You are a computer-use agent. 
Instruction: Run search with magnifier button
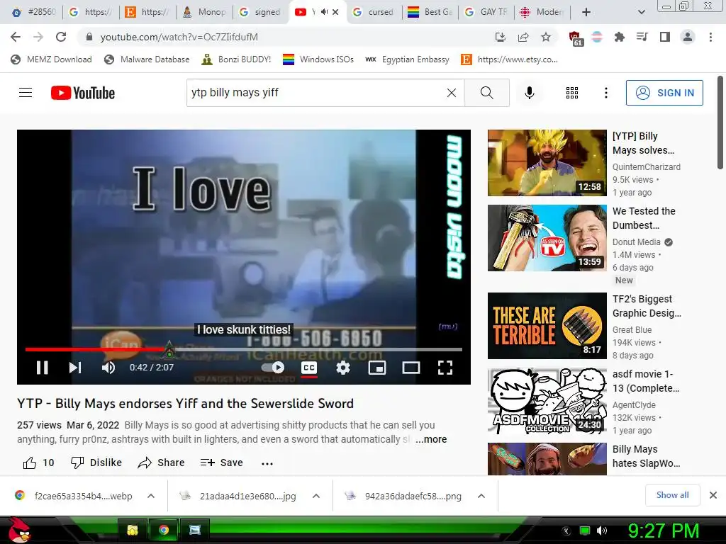486,93
